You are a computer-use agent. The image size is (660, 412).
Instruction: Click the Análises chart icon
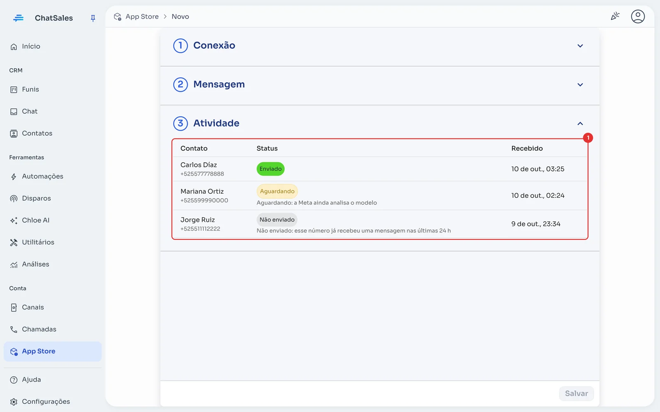[x=14, y=265]
